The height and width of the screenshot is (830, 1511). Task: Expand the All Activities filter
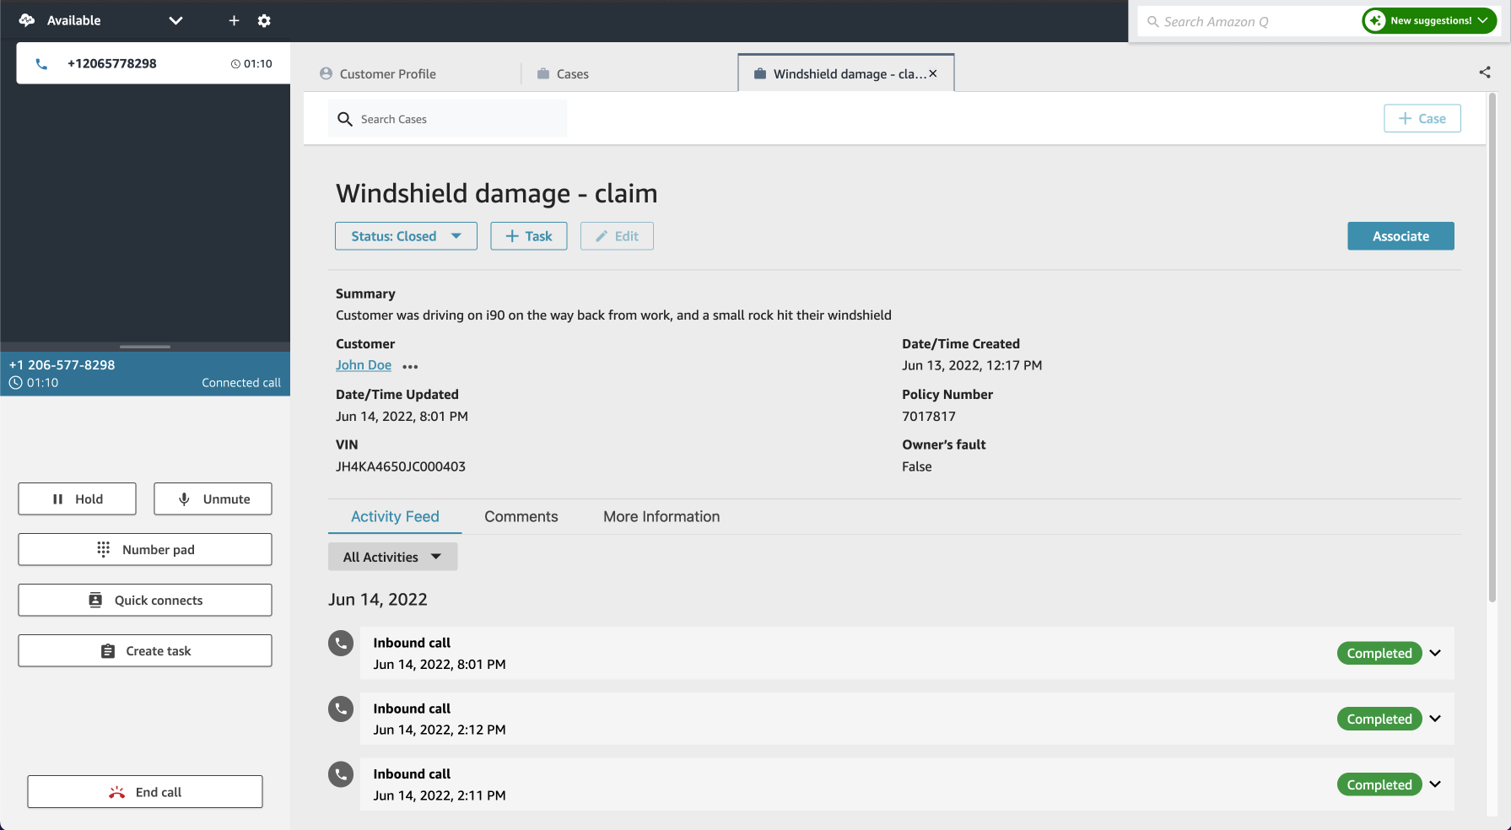[392, 557]
